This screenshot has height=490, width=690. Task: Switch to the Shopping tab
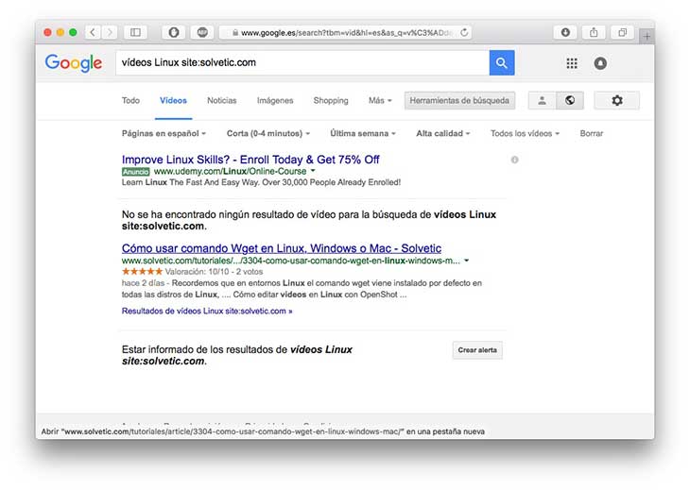click(331, 100)
